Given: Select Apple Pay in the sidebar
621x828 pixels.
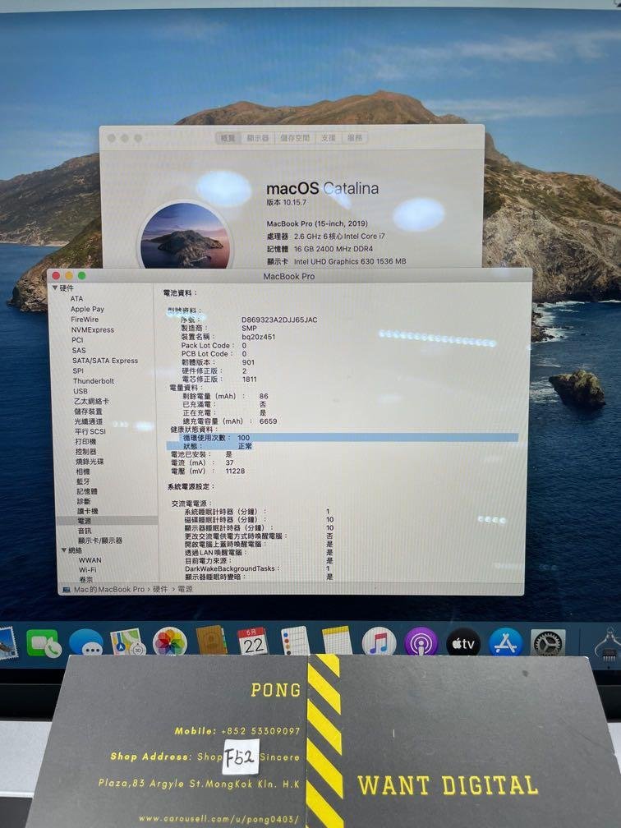Looking at the screenshot, I should click(87, 309).
